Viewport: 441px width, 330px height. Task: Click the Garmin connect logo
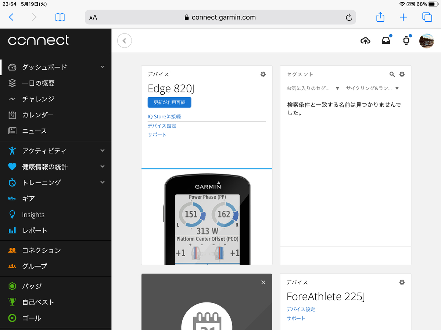[x=38, y=40]
